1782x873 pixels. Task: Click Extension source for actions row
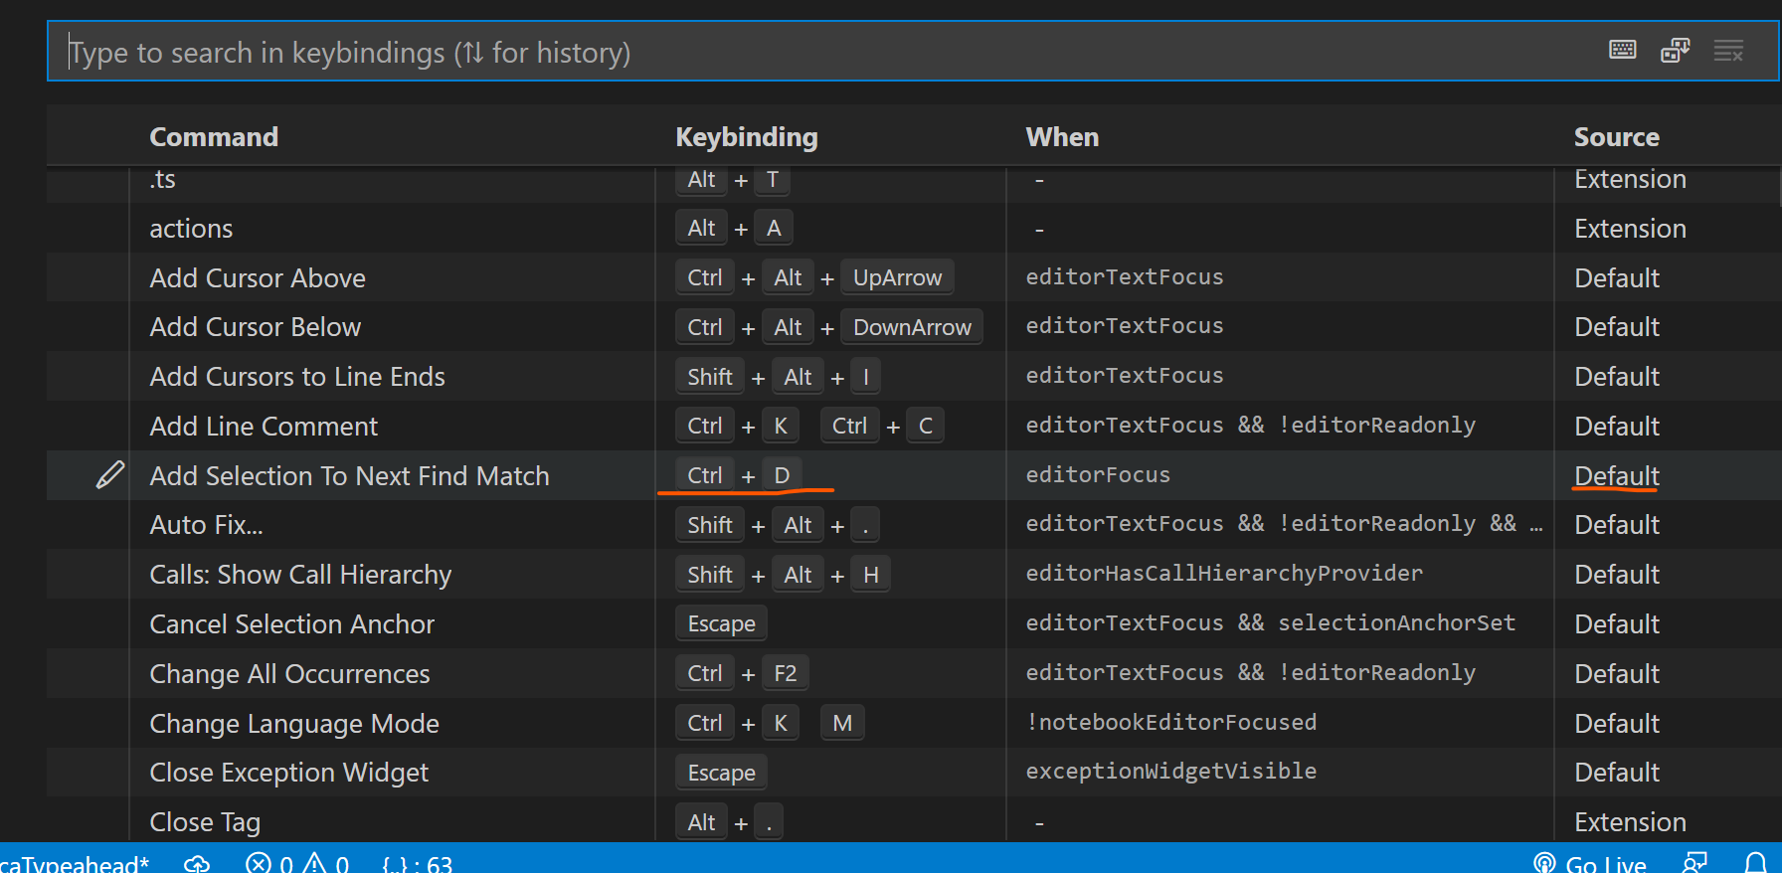[1630, 229]
